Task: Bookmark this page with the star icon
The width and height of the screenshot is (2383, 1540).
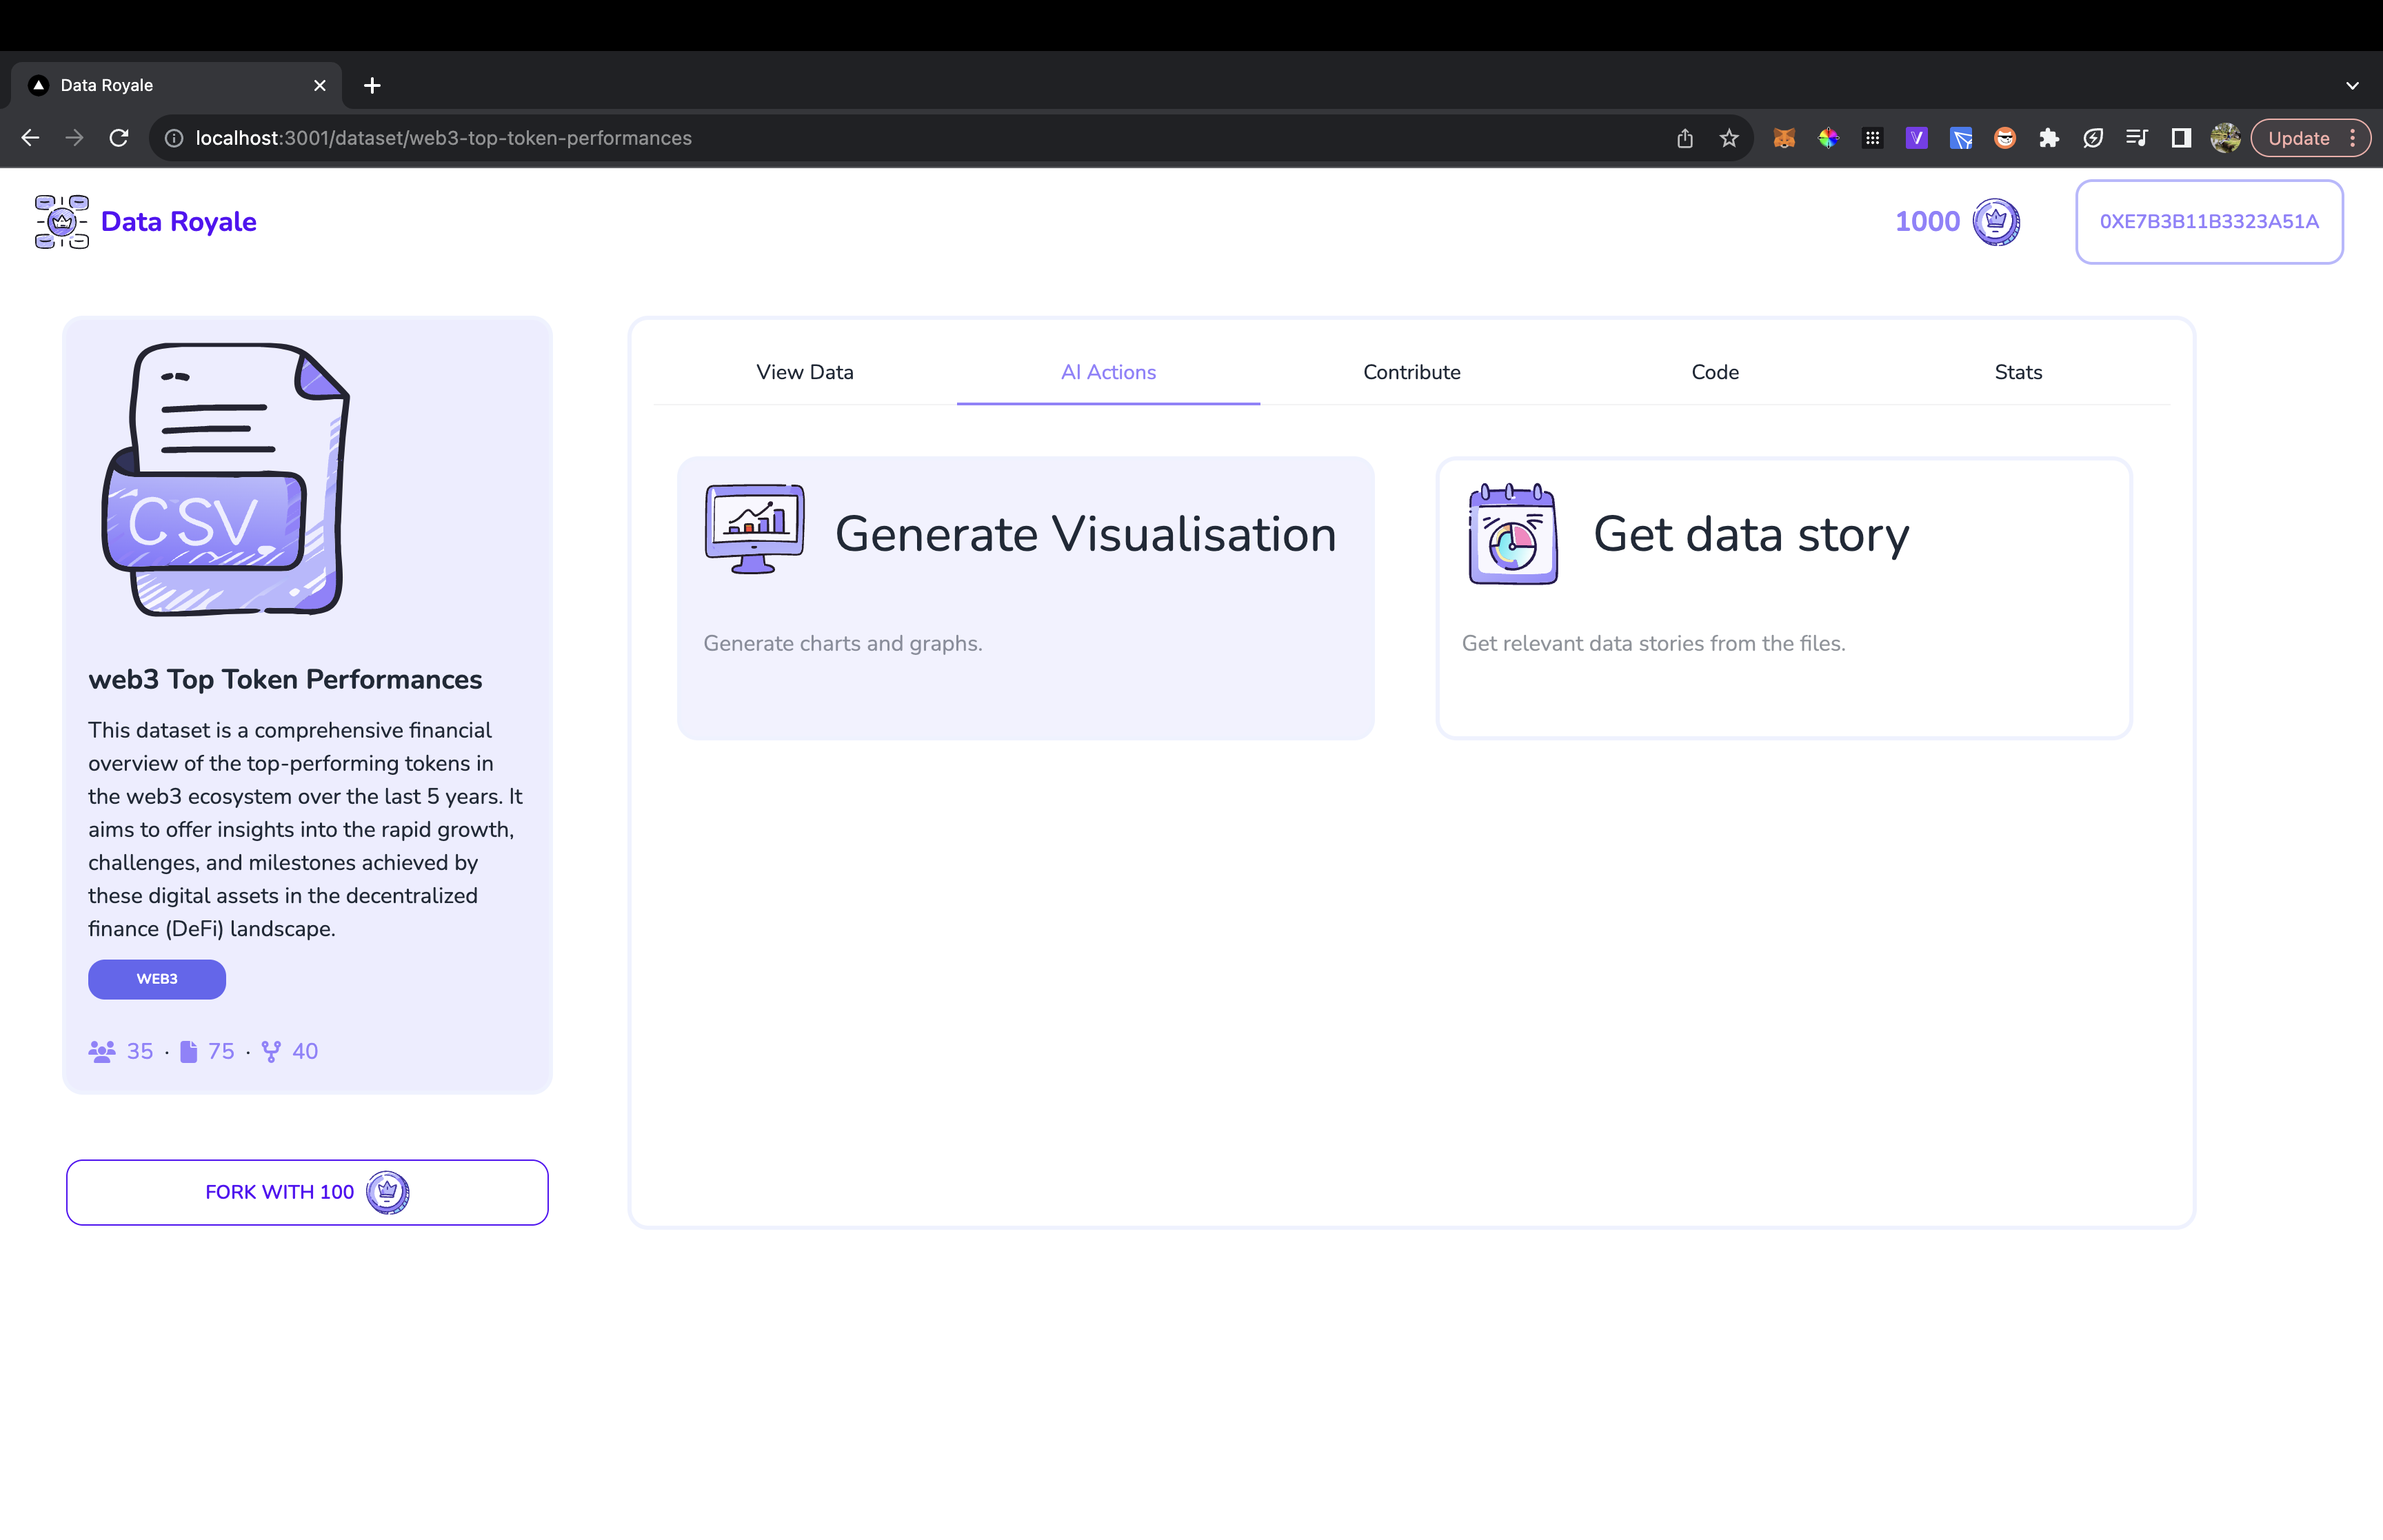Action: point(1729,139)
